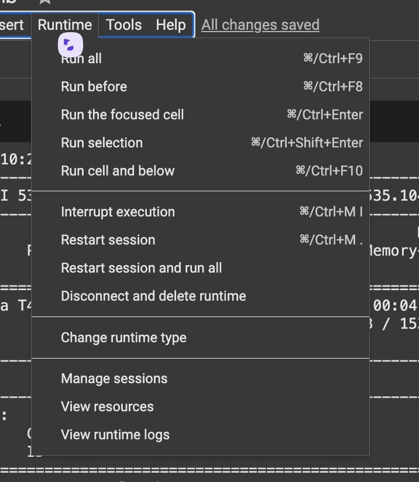419x482 pixels.
Task: Open Manage sessions
Action: (114, 378)
